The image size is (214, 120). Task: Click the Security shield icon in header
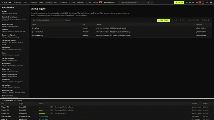pos(187,2)
